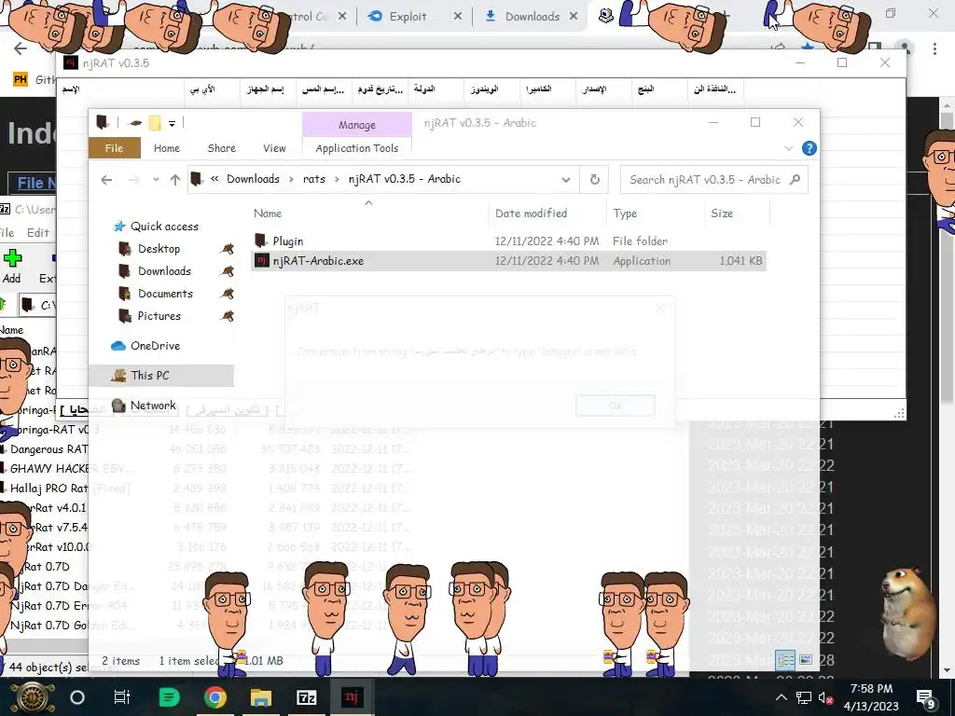Close the Downloads browser tab
Viewport: 955px width, 716px height.
coord(574,17)
